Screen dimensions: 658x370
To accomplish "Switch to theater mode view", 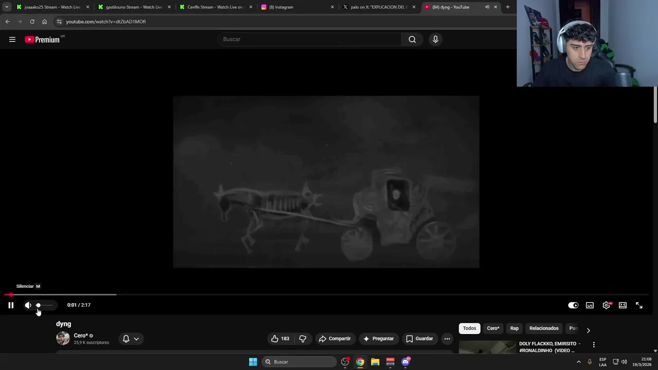I will click(623, 305).
